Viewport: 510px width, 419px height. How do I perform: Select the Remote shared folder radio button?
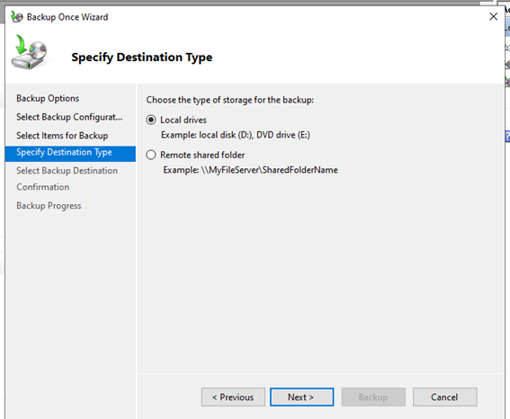point(151,155)
